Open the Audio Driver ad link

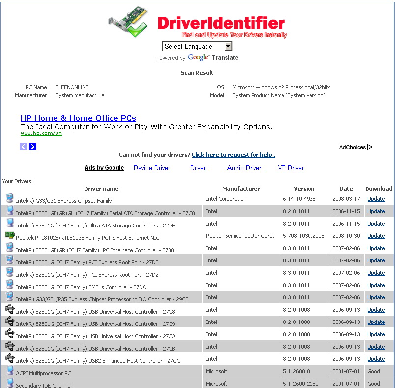(244, 168)
